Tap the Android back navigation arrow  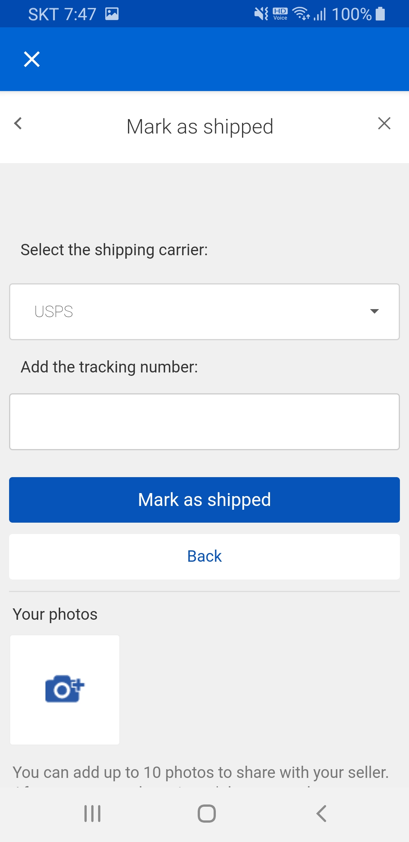pyautogui.click(x=321, y=814)
